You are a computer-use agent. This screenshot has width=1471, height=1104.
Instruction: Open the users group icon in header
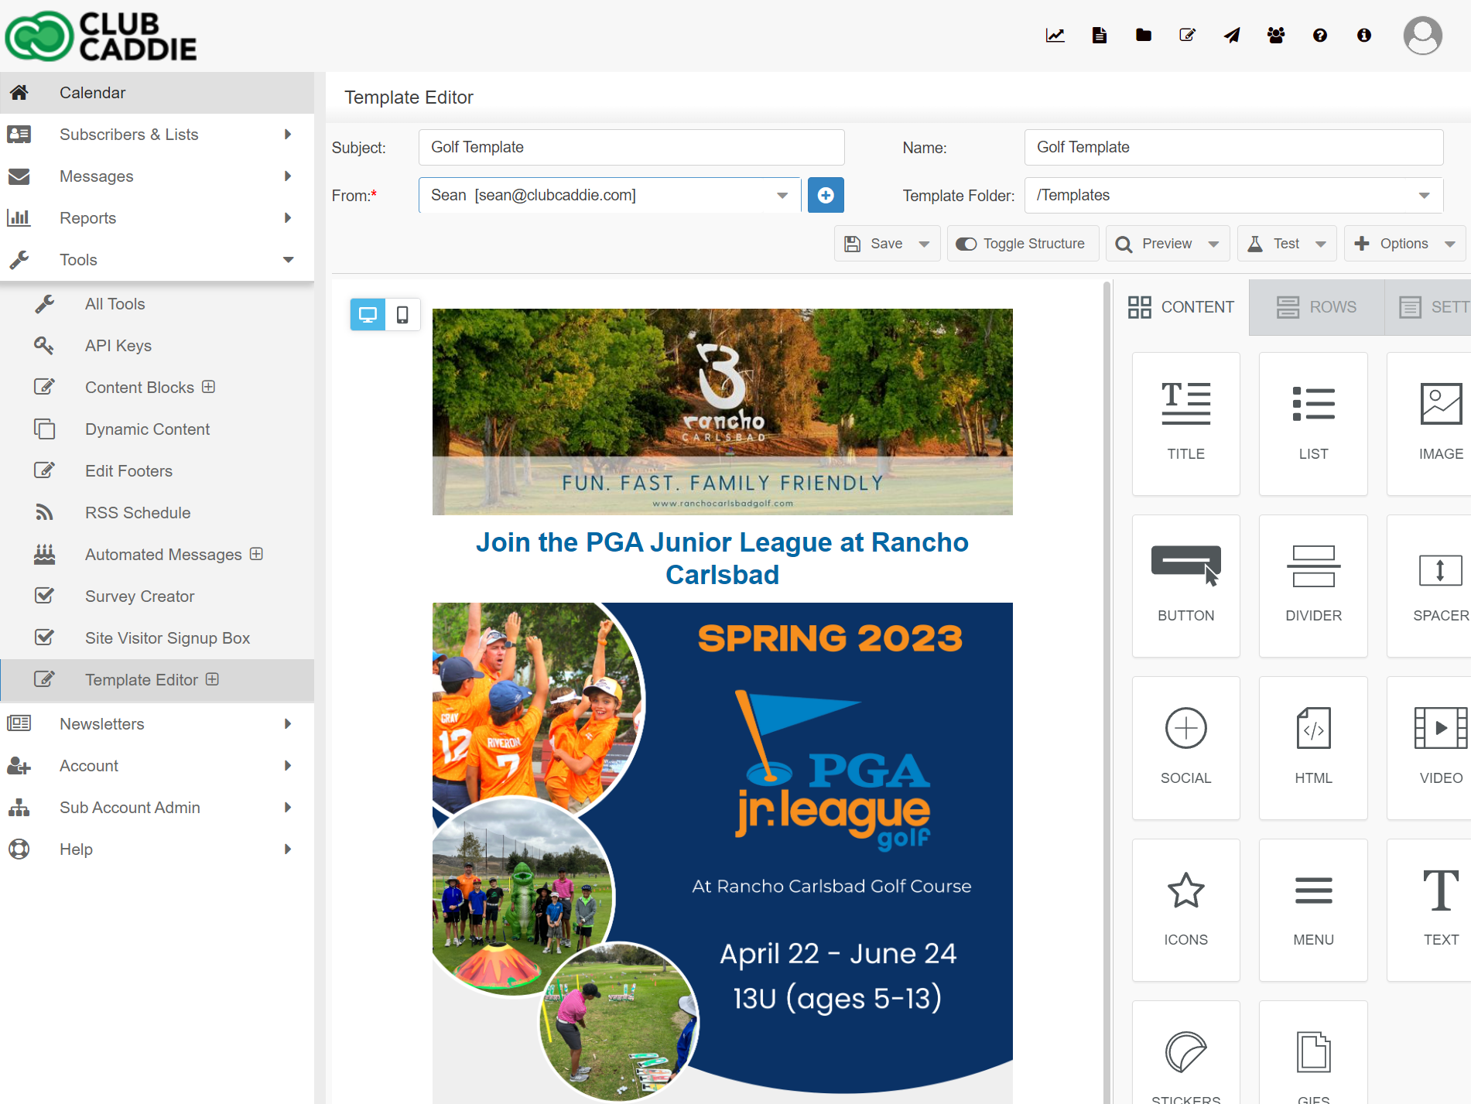click(1276, 36)
